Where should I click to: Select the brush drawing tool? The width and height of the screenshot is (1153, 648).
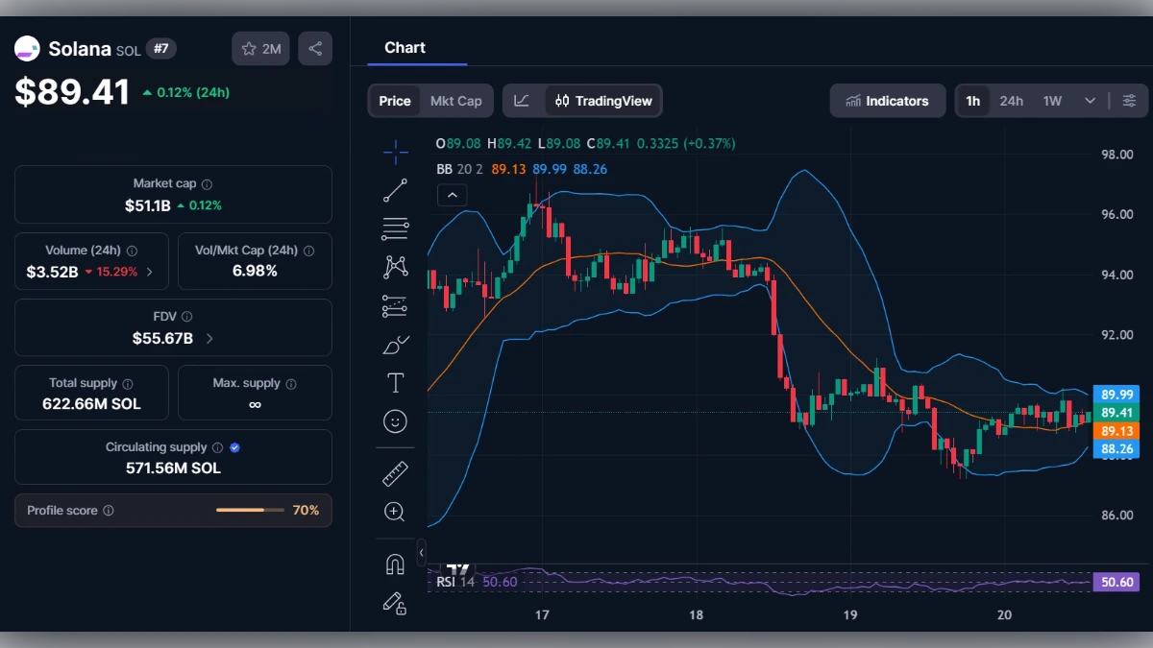(x=395, y=345)
